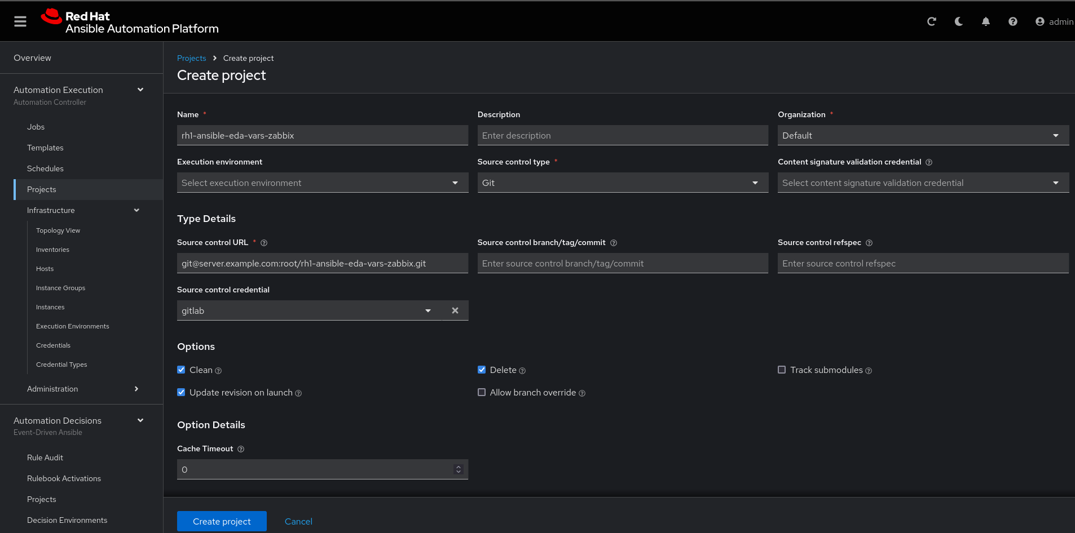The image size is (1075, 533).
Task: Click the Red Hat logo
Action: (x=130, y=21)
